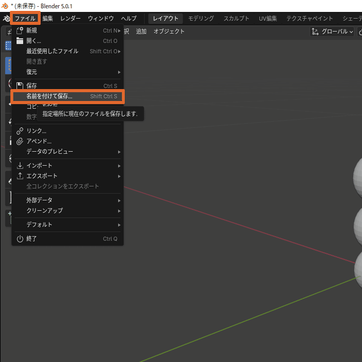Open the レンダー menu

pyautogui.click(x=70, y=18)
